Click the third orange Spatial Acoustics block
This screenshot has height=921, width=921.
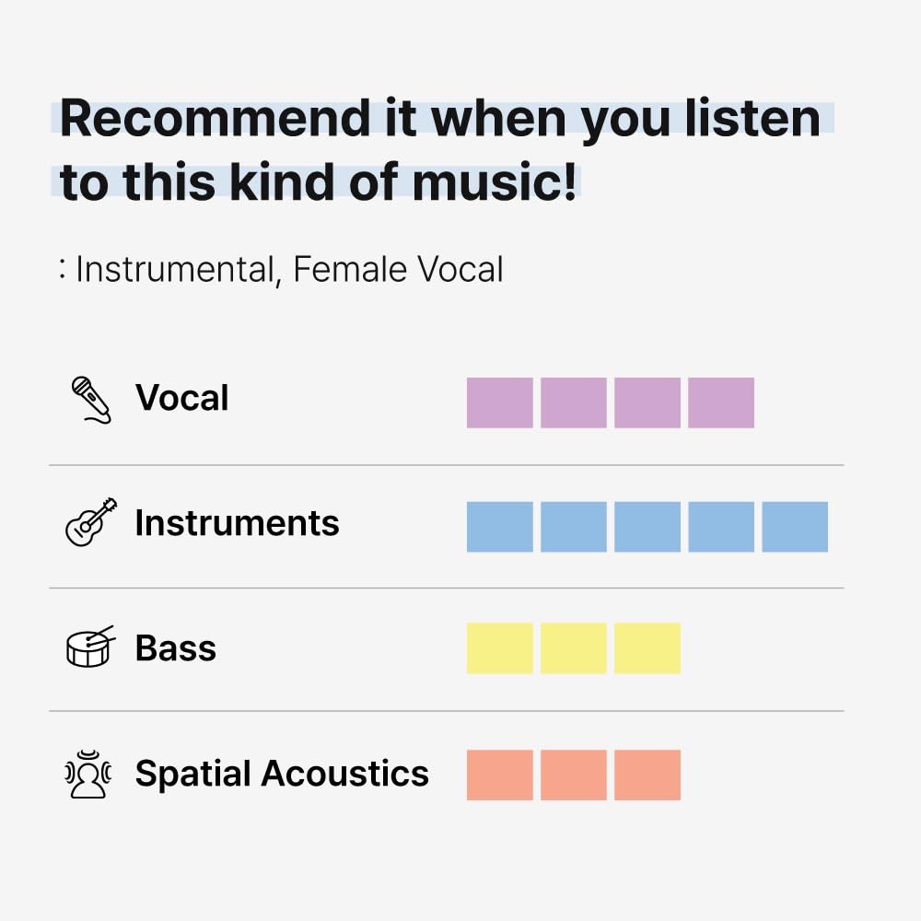tap(647, 775)
